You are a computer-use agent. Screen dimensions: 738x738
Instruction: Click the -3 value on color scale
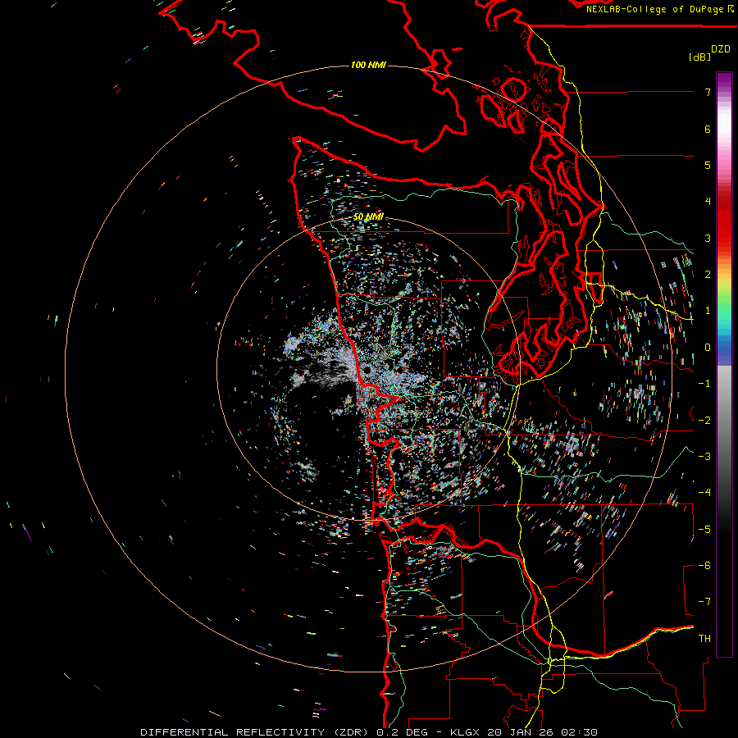704,457
